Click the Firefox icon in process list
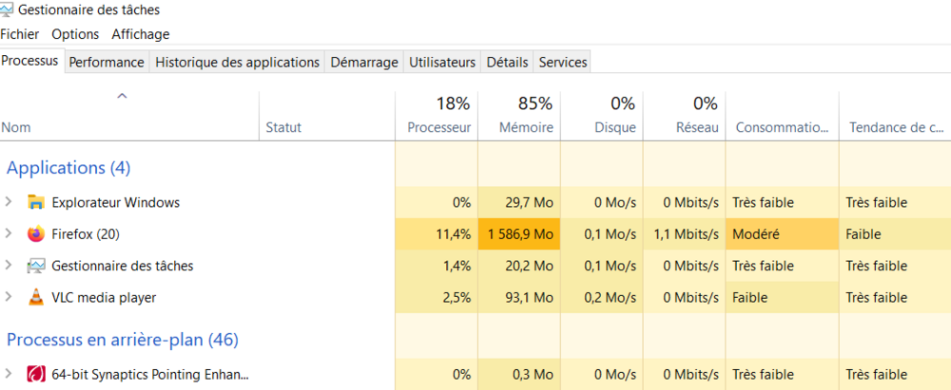The image size is (951, 390). (36, 233)
